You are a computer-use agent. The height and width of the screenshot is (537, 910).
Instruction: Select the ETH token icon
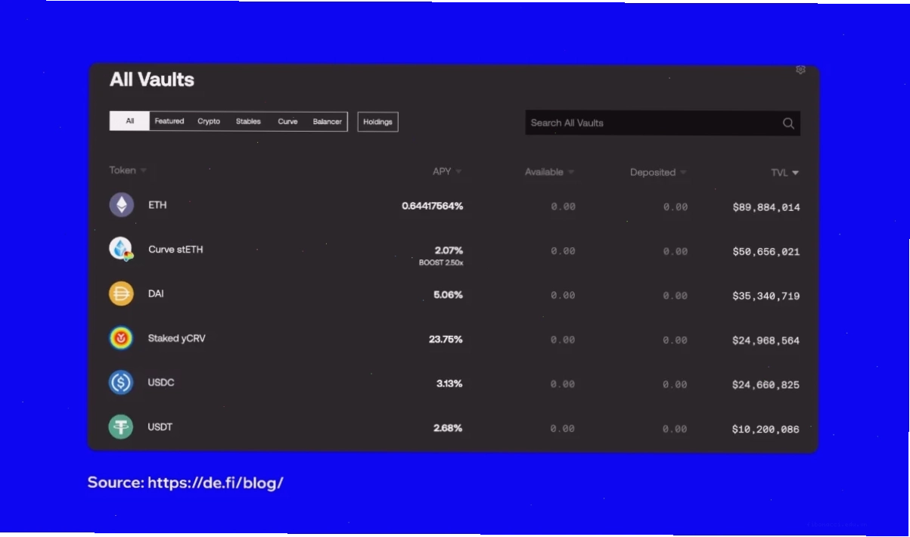(122, 205)
